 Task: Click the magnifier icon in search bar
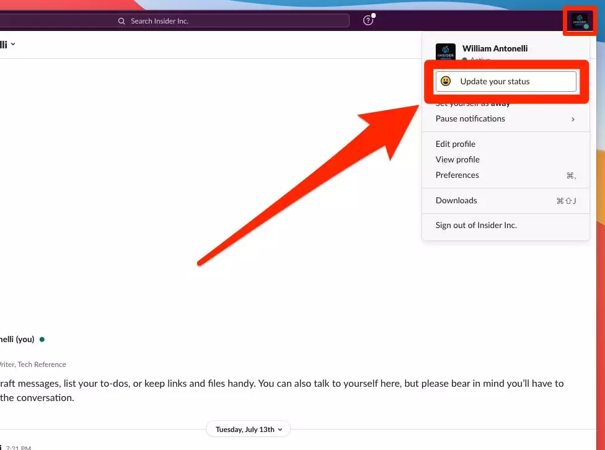coord(121,21)
